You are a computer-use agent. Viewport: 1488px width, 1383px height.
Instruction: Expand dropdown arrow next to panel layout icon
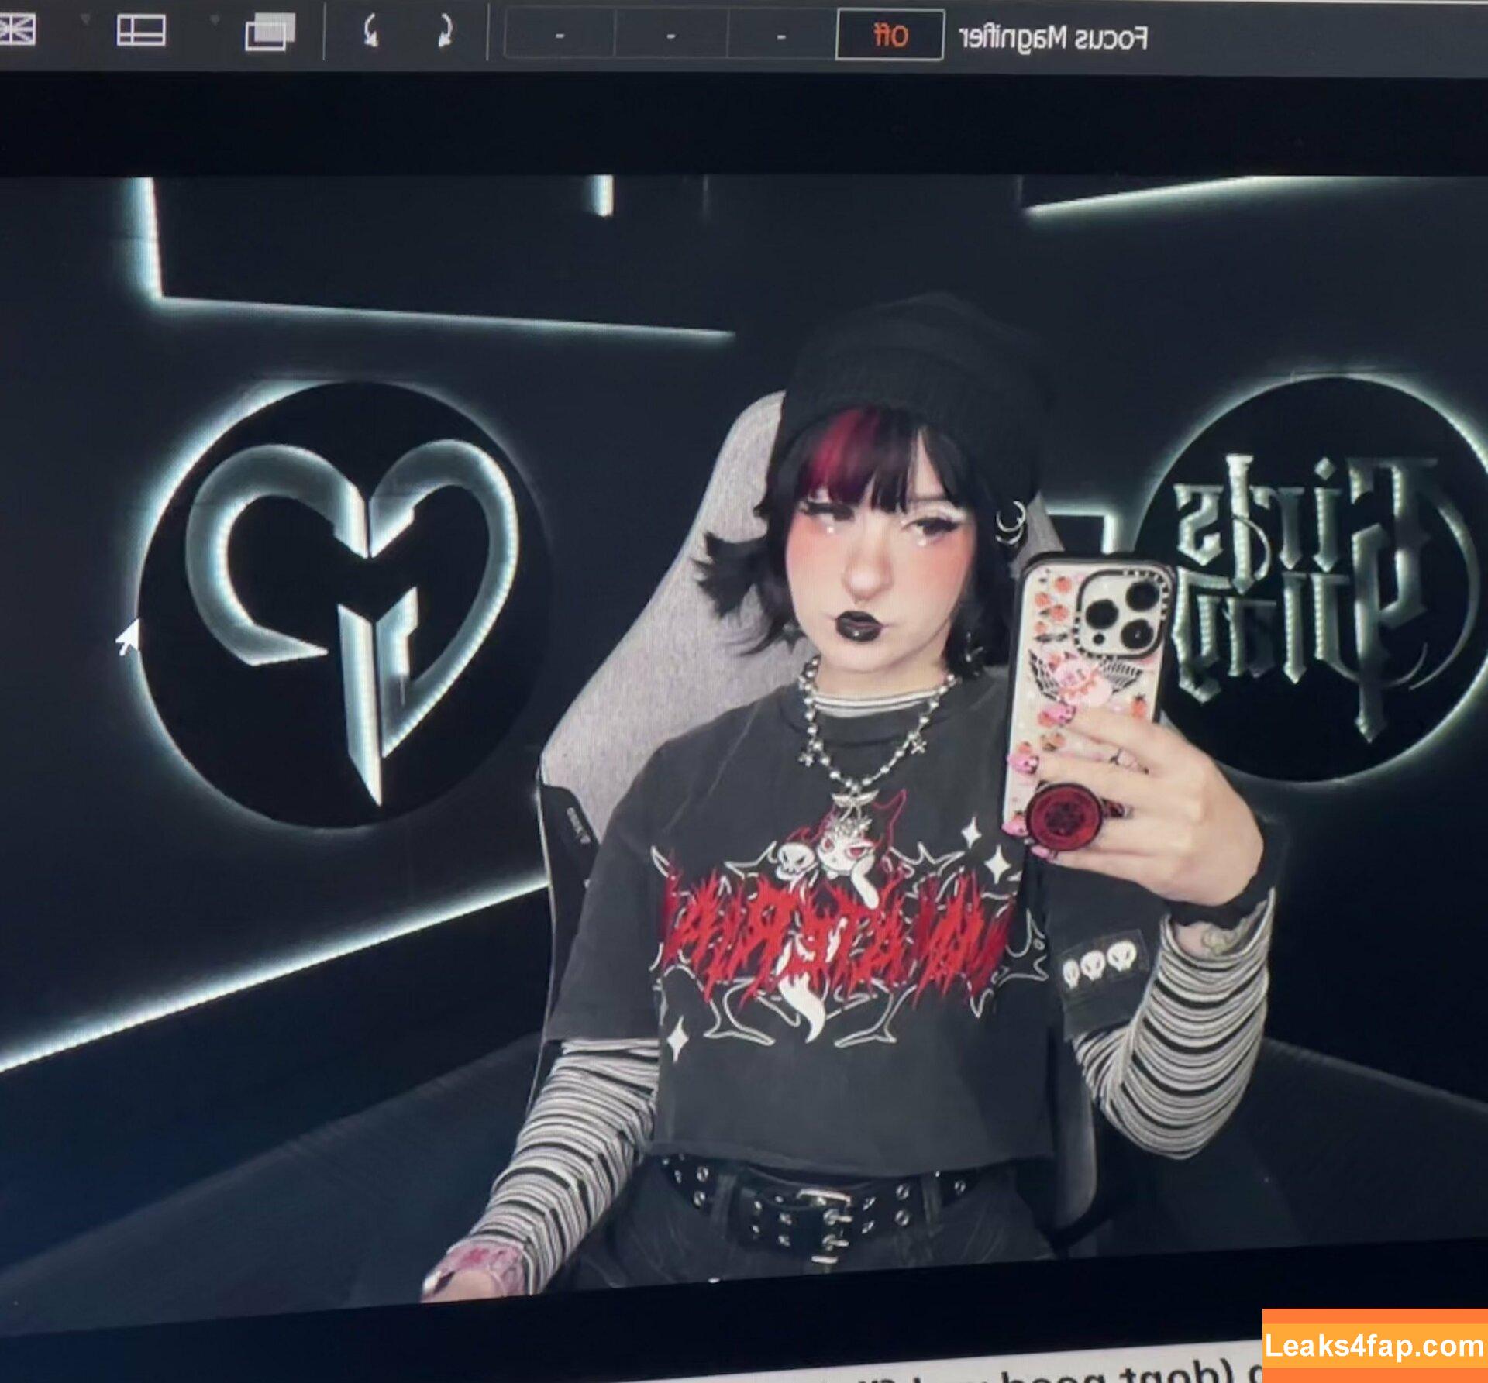pyautogui.click(x=215, y=19)
